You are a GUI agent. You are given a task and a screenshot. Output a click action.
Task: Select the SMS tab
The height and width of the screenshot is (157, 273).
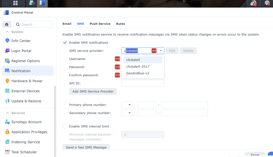tap(80, 24)
